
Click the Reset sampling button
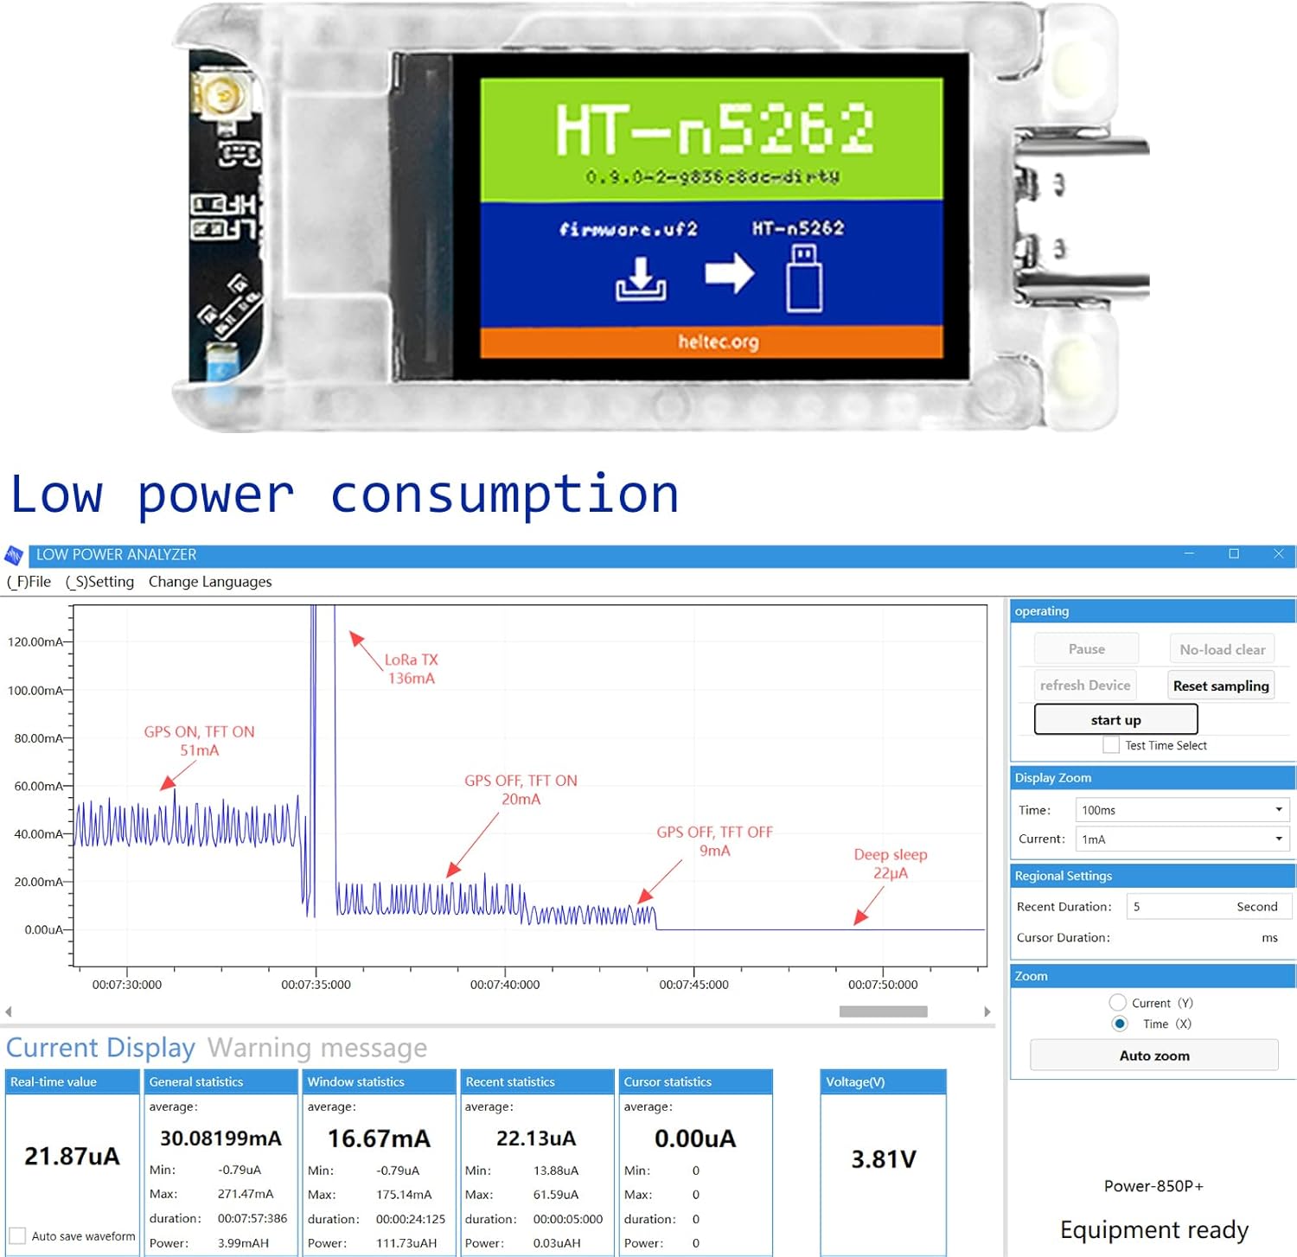(x=1221, y=685)
